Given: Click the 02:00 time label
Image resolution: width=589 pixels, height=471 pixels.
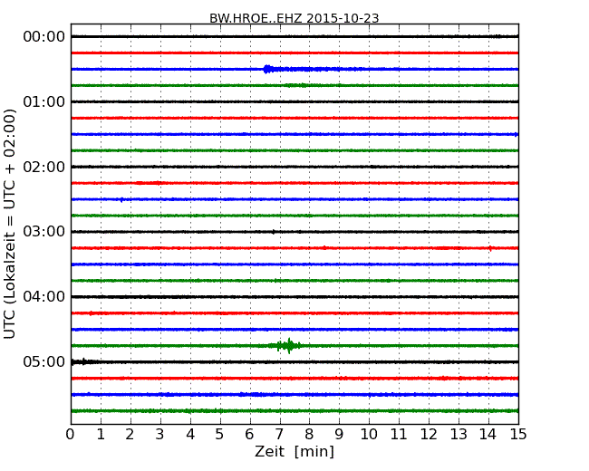Looking at the screenshot, I should point(44,167).
